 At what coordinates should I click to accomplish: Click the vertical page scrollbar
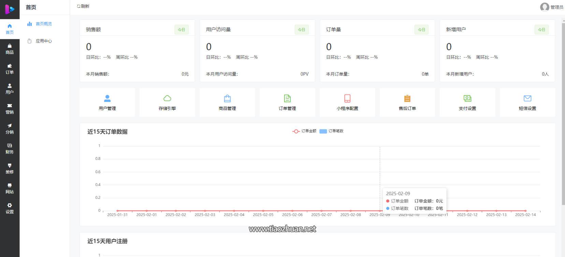[563, 112]
